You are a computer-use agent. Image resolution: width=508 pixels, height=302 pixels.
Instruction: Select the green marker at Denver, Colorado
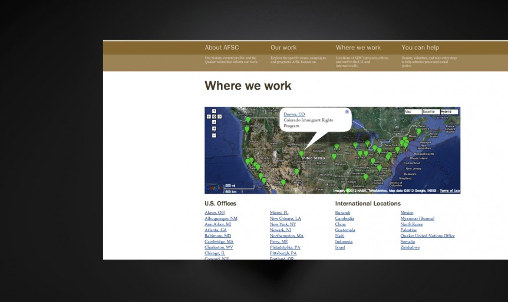click(x=301, y=154)
